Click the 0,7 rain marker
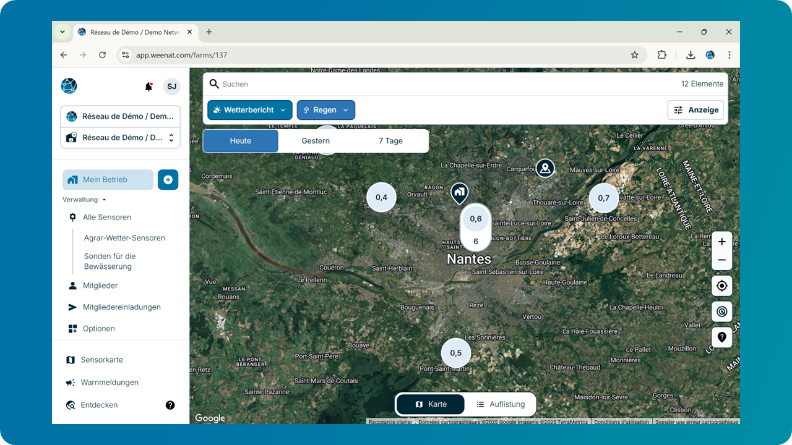 pyautogui.click(x=604, y=198)
